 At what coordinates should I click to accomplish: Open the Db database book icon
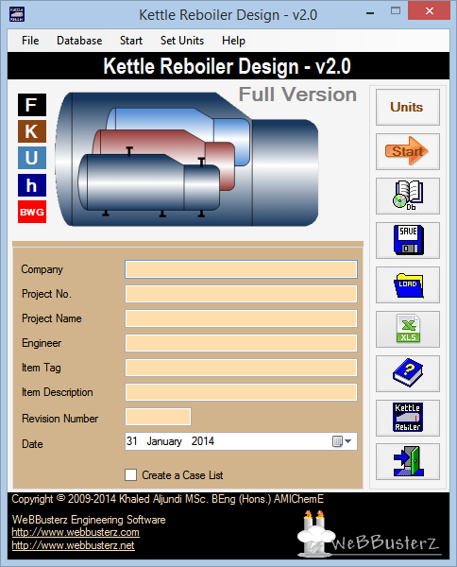(408, 196)
